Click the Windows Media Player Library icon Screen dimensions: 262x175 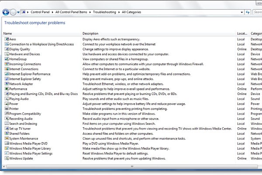[x=7, y=149]
